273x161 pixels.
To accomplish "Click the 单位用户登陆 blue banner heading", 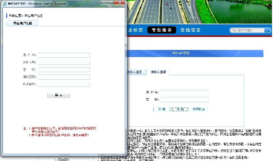I will (181, 53).
